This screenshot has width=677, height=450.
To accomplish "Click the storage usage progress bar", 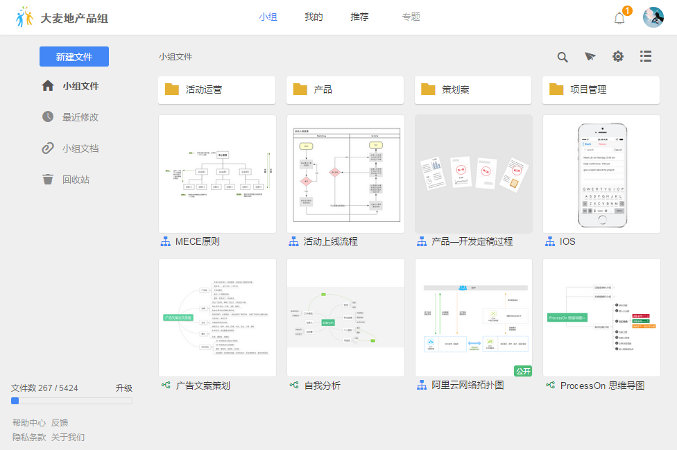I will click(x=71, y=400).
